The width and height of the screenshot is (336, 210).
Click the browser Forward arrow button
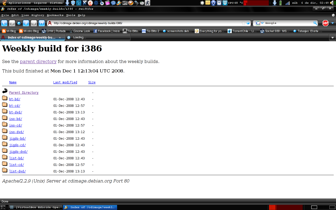[12, 23]
